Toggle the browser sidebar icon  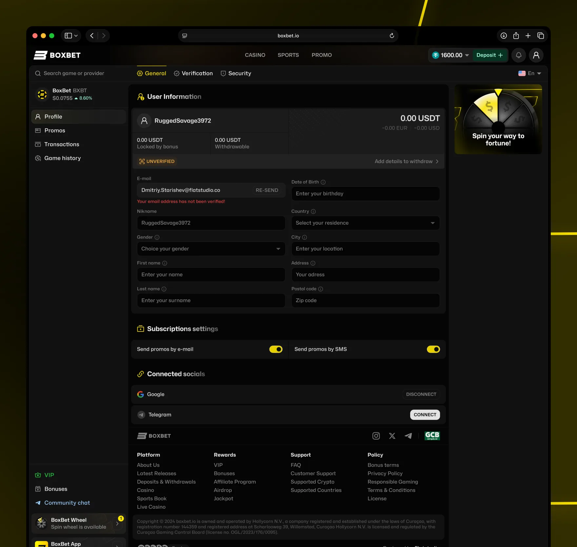click(x=68, y=36)
